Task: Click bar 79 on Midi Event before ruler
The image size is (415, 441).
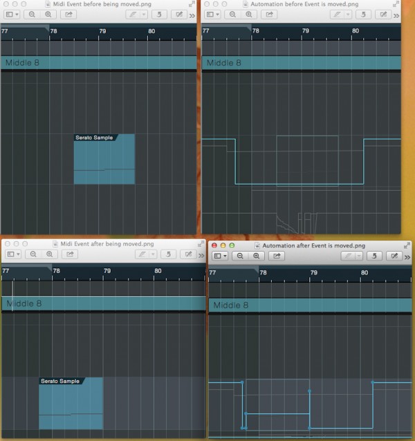Action: pyautogui.click(x=102, y=31)
